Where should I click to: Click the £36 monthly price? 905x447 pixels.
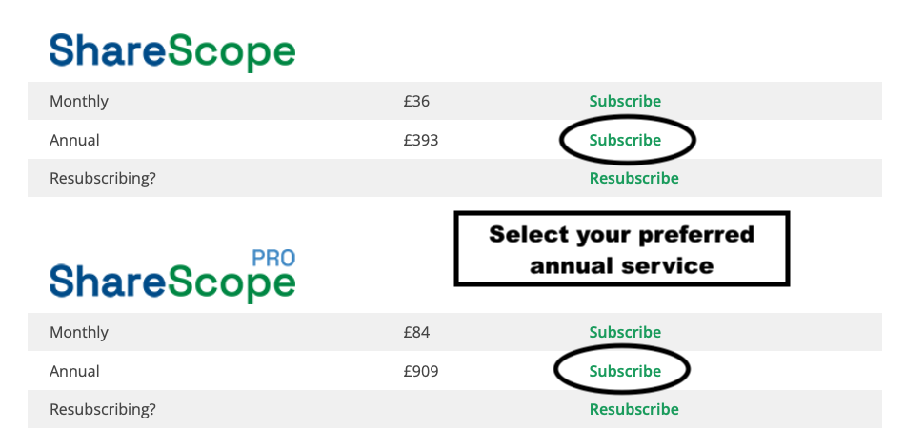417,101
